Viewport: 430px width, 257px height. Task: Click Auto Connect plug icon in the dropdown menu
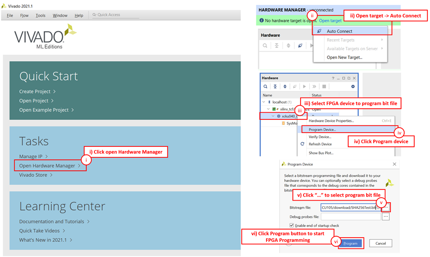(x=319, y=31)
